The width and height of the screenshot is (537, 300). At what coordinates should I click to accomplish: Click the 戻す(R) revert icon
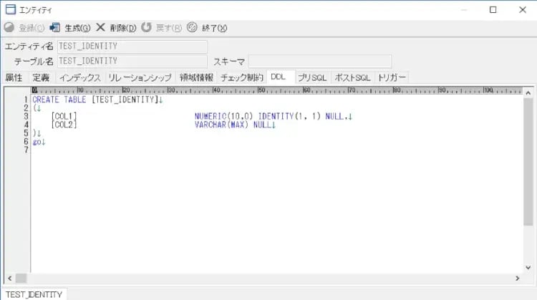point(146,28)
